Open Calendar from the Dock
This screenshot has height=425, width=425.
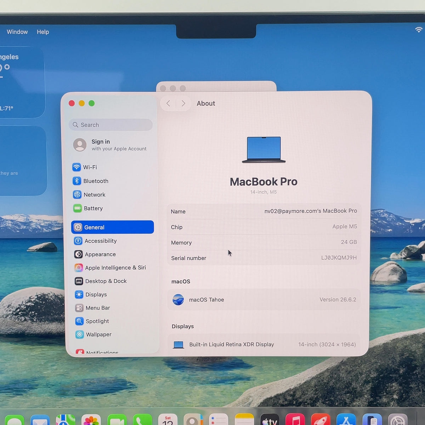tap(168, 420)
